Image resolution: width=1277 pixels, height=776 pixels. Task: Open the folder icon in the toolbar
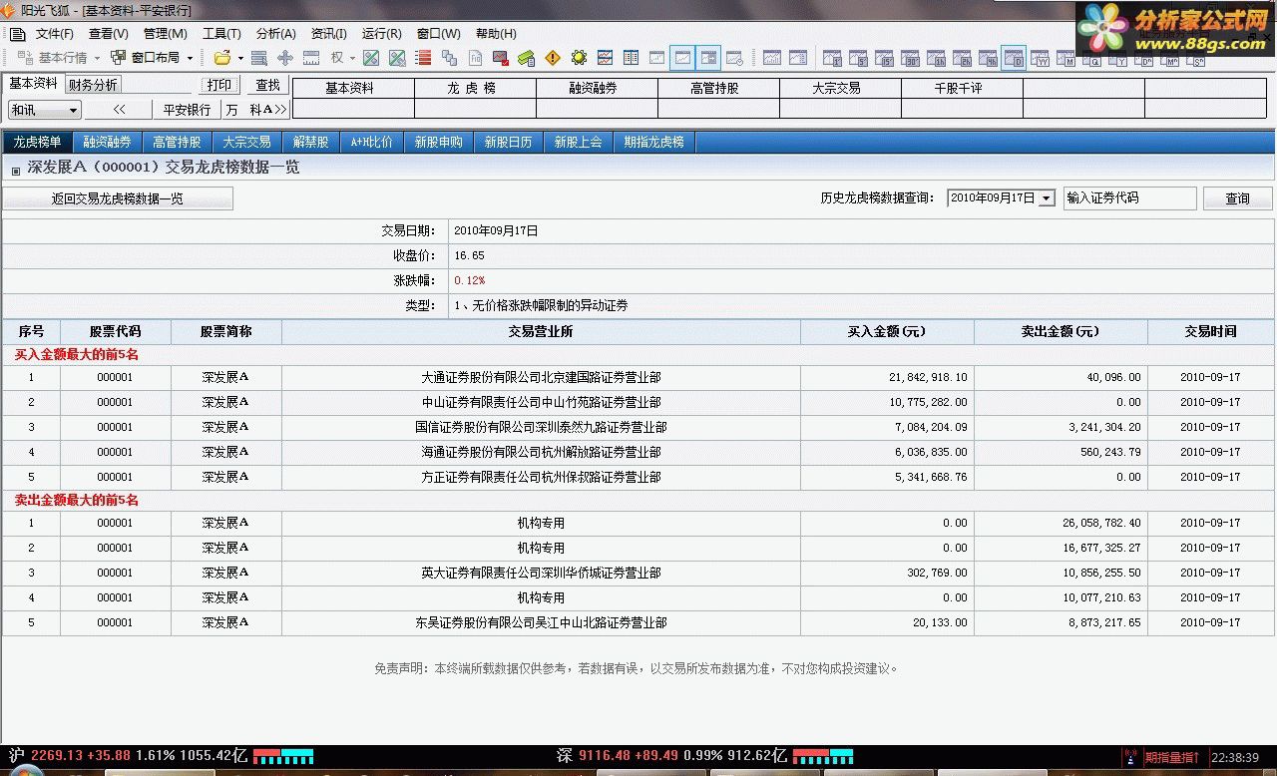tap(221, 58)
